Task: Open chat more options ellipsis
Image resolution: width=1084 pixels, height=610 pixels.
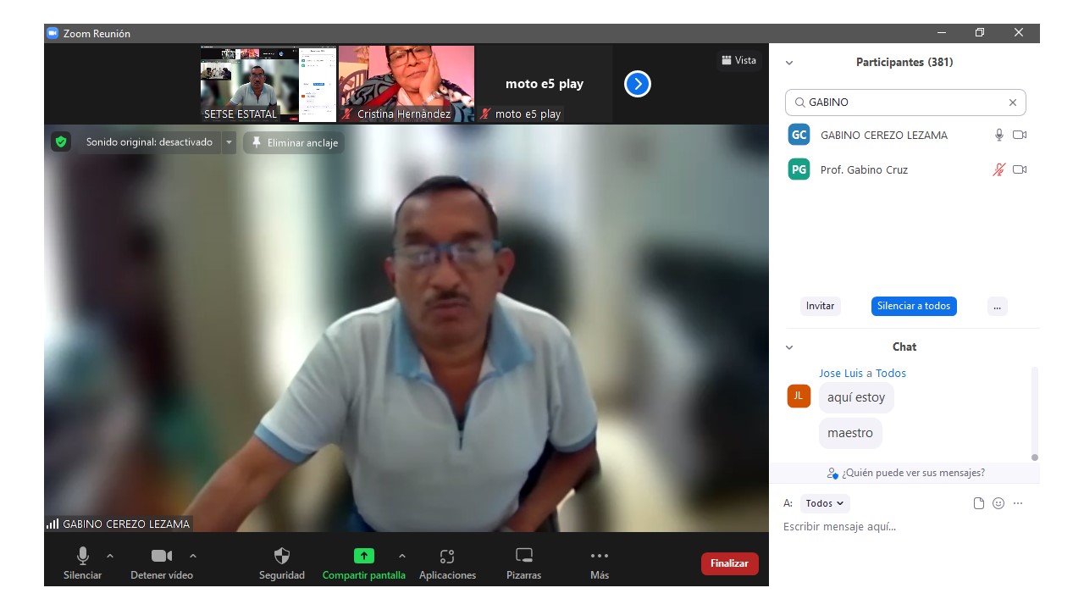Action: (1018, 503)
